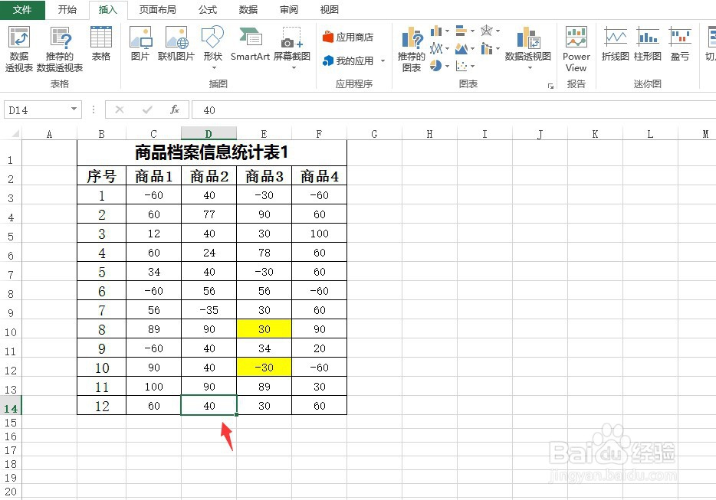This screenshot has height=500, width=716.
Task: Open the pie chart dropdown
Action: [448, 67]
